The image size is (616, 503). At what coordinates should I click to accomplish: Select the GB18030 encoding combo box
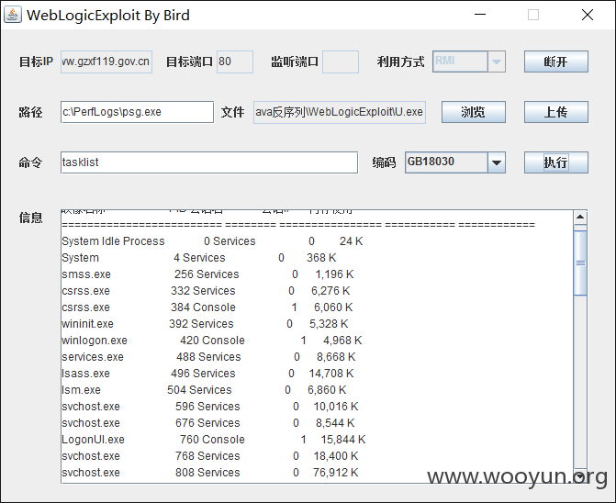[x=455, y=162]
